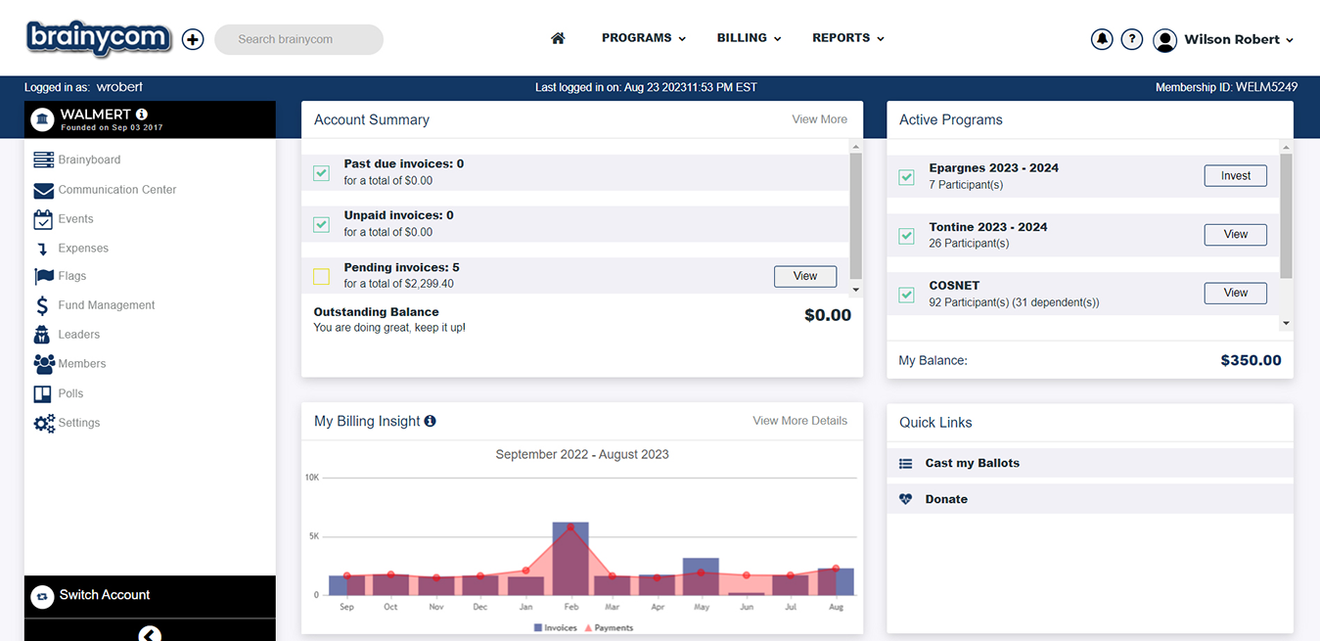Open Fund Management dollar icon
The image size is (1320, 641).
(43, 305)
